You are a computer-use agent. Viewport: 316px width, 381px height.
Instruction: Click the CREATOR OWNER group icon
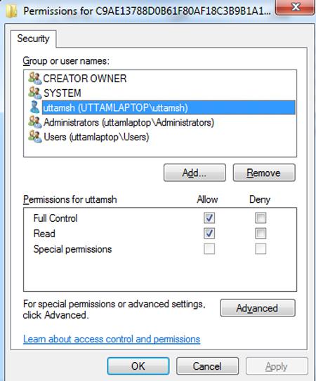pyautogui.click(x=35, y=79)
